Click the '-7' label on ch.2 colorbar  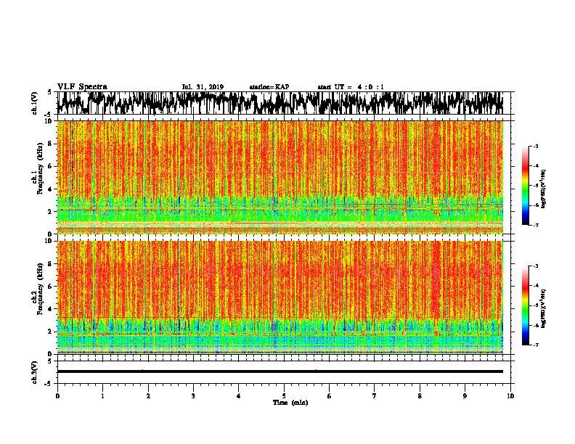(536, 345)
